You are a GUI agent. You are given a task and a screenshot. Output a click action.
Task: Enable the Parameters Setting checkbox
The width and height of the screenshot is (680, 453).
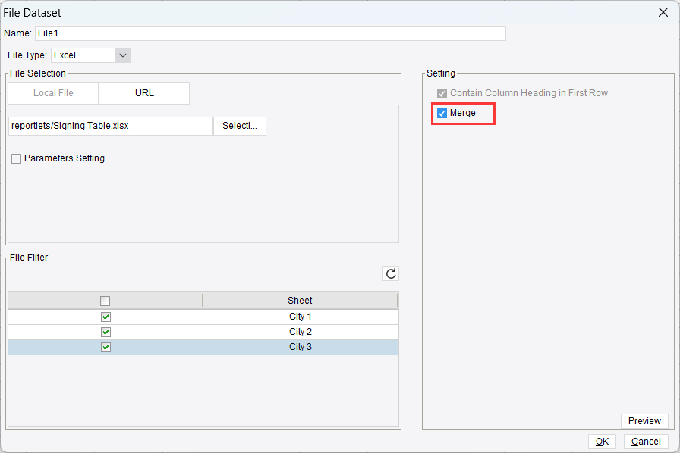(17, 158)
